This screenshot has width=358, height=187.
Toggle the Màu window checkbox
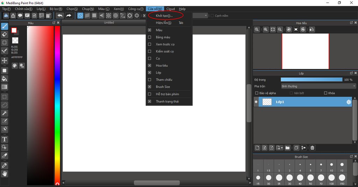click(150, 30)
